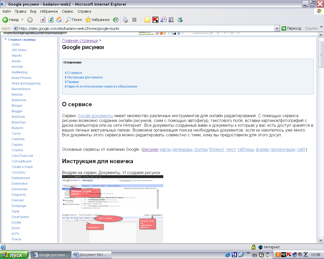Click the Go (Переход) button
Viewport: 324px width, 259px height.
point(291,28)
